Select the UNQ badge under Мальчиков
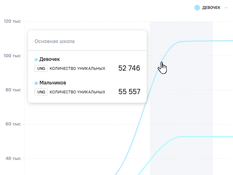Screen dimensions: 233x175 pos(41,92)
